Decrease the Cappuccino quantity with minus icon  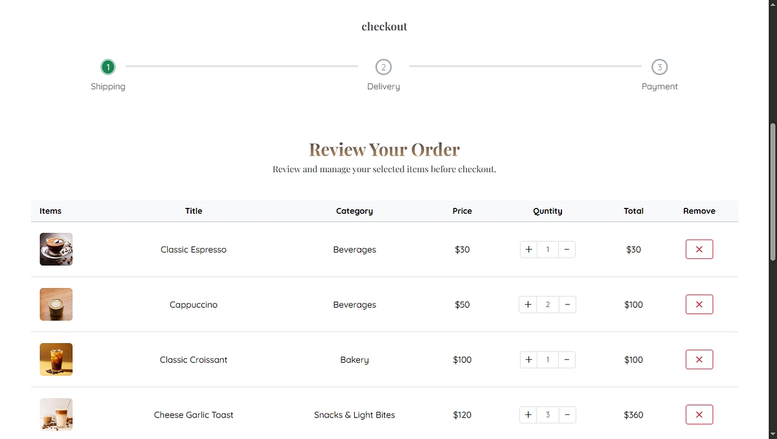pos(567,304)
